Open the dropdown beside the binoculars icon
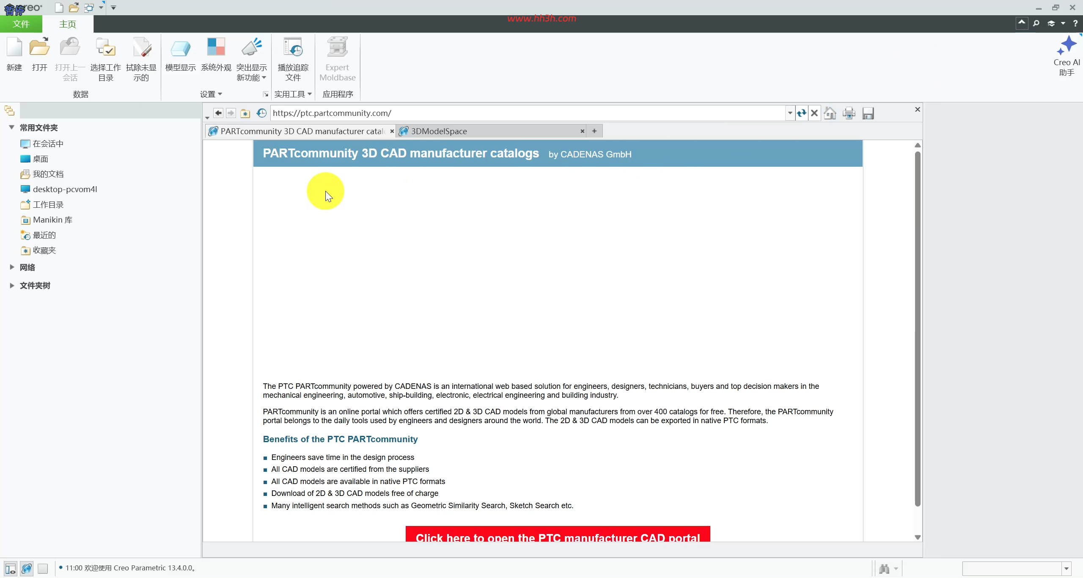The image size is (1083, 578). pyautogui.click(x=896, y=568)
